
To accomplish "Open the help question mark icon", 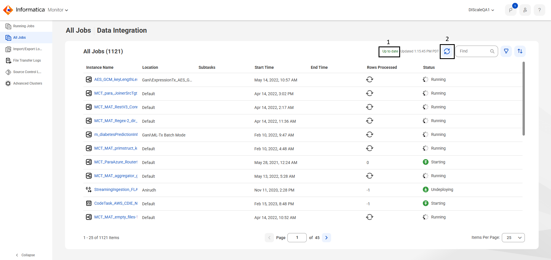I will coord(540,10).
